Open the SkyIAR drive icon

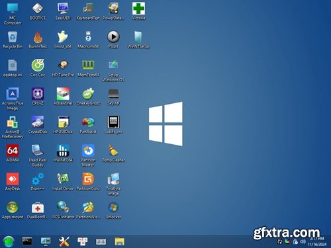(x=113, y=97)
